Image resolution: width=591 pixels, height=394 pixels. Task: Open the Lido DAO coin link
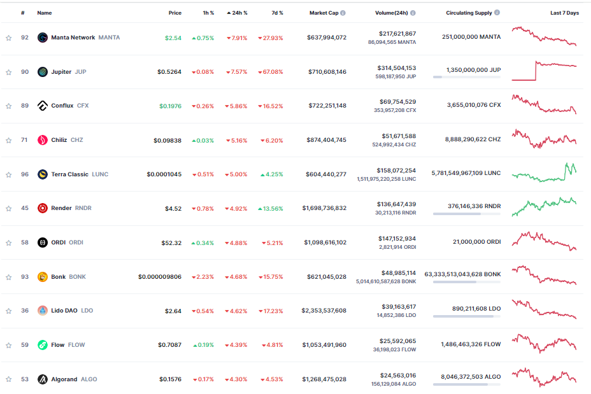tap(65, 311)
